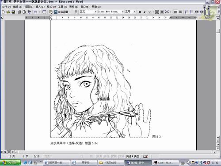
Task: Click the Start button on the taskbar
Action: pos(10,162)
